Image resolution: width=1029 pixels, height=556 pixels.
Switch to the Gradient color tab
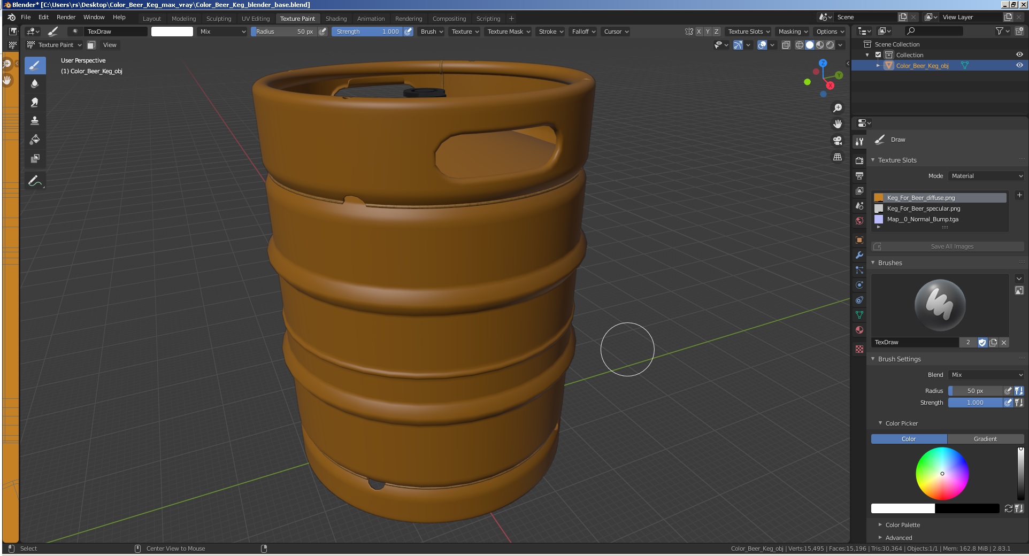(x=985, y=439)
